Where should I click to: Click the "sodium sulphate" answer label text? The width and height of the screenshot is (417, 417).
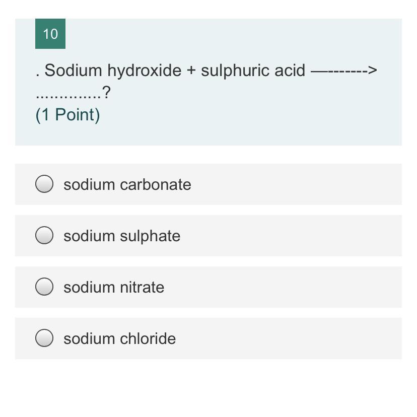(x=121, y=236)
